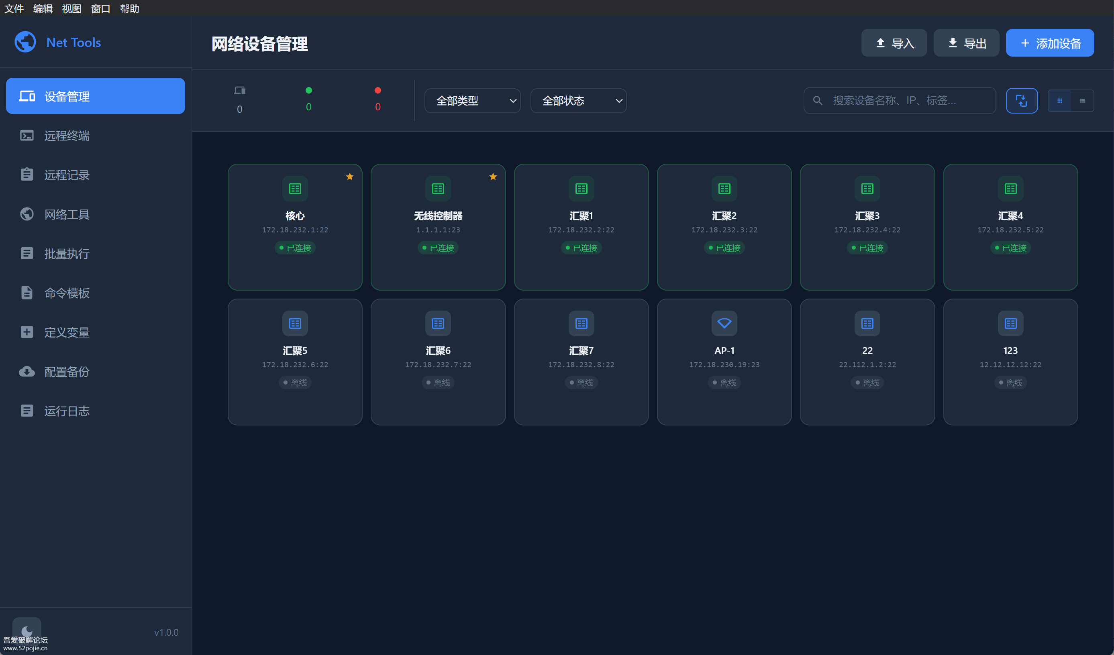The width and height of the screenshot is (1114, 655).
Task: Open the 配置备份 backup panel
Action: [67, 371]
